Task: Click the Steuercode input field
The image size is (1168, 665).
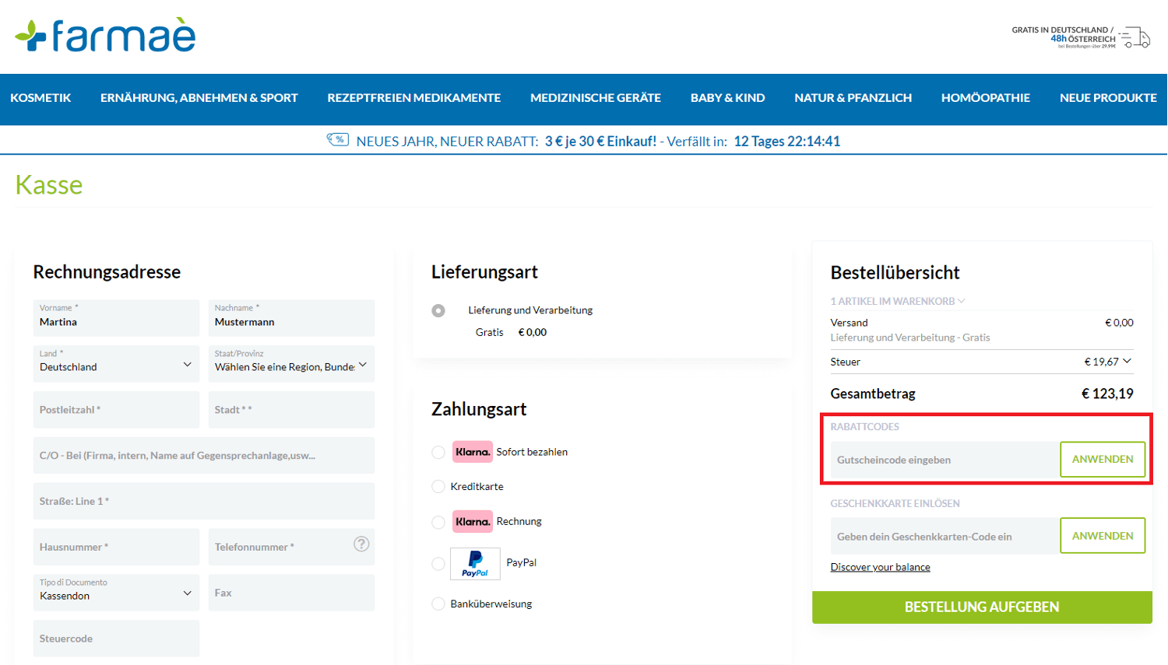Action: [116, 639]
